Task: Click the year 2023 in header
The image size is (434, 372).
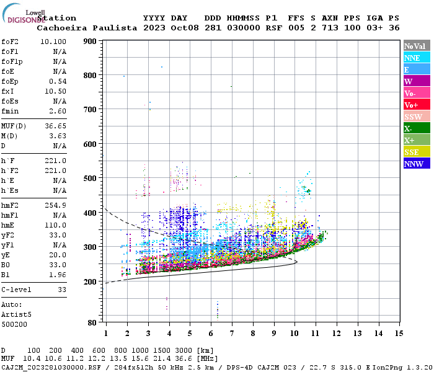Action: [154, 28]
